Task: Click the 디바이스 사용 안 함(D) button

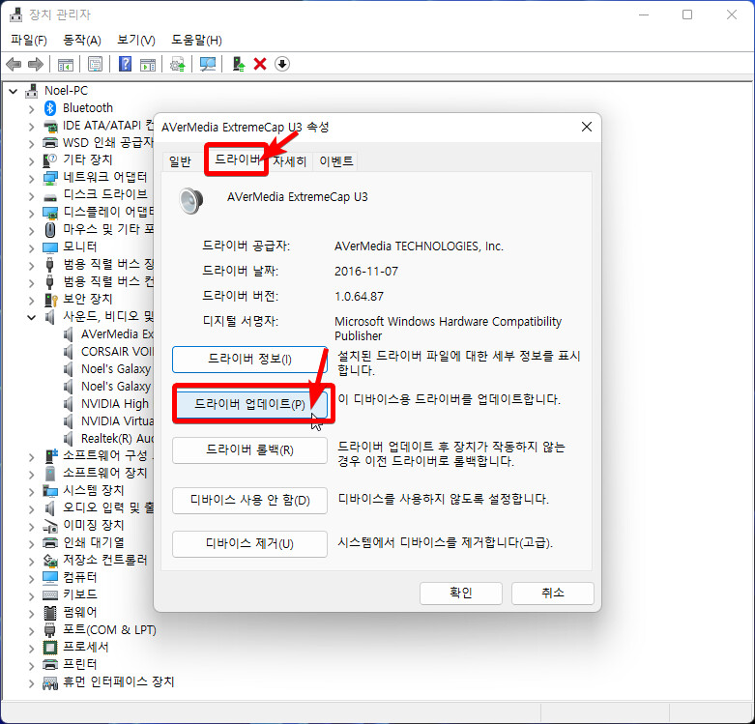Action: pyautogui.click(x=250, y=501)
